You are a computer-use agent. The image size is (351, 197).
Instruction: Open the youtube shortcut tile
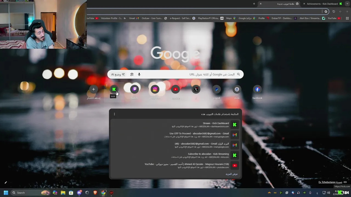coord(175,89)
